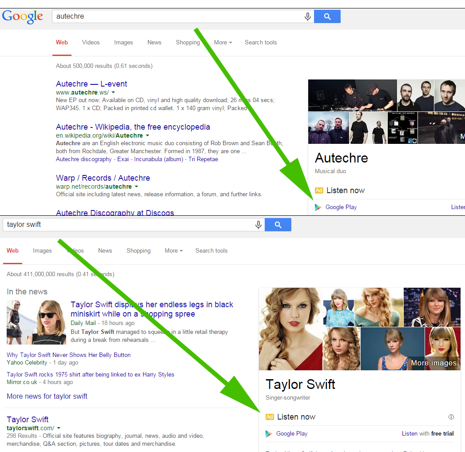This screenshot has height=452, width=465.
Task: Open Search tools in taylor swift results
Action: (211, 251)
